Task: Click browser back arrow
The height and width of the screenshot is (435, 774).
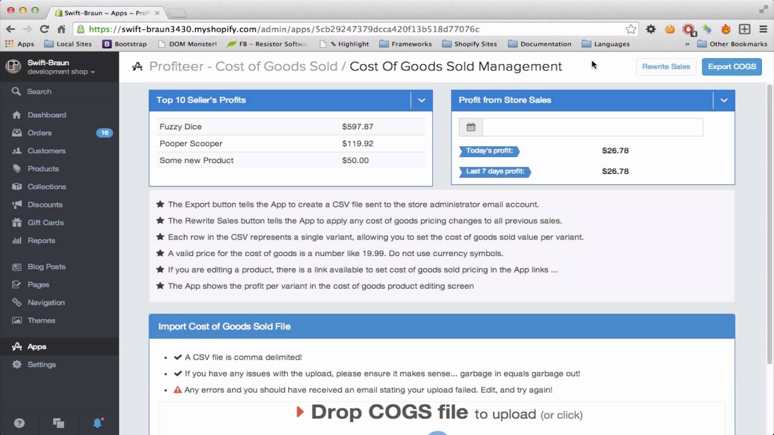Action: [x=10, y=29]
